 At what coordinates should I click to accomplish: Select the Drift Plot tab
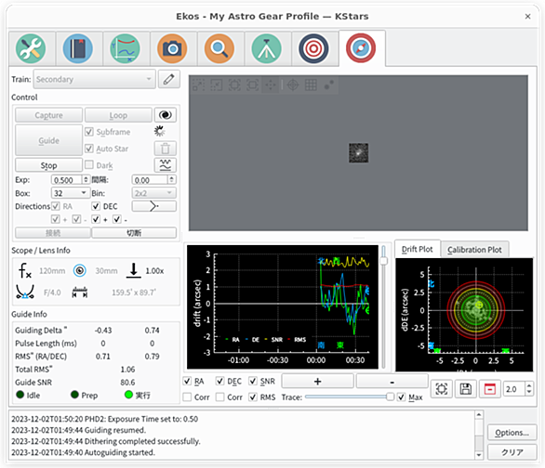(x=417, y=249)
